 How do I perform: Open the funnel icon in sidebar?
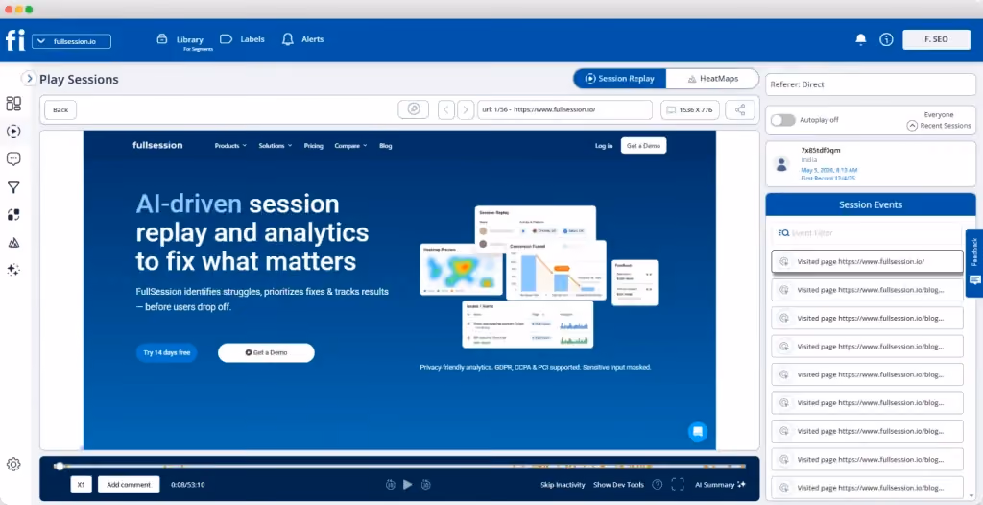[x=13, y=187]
